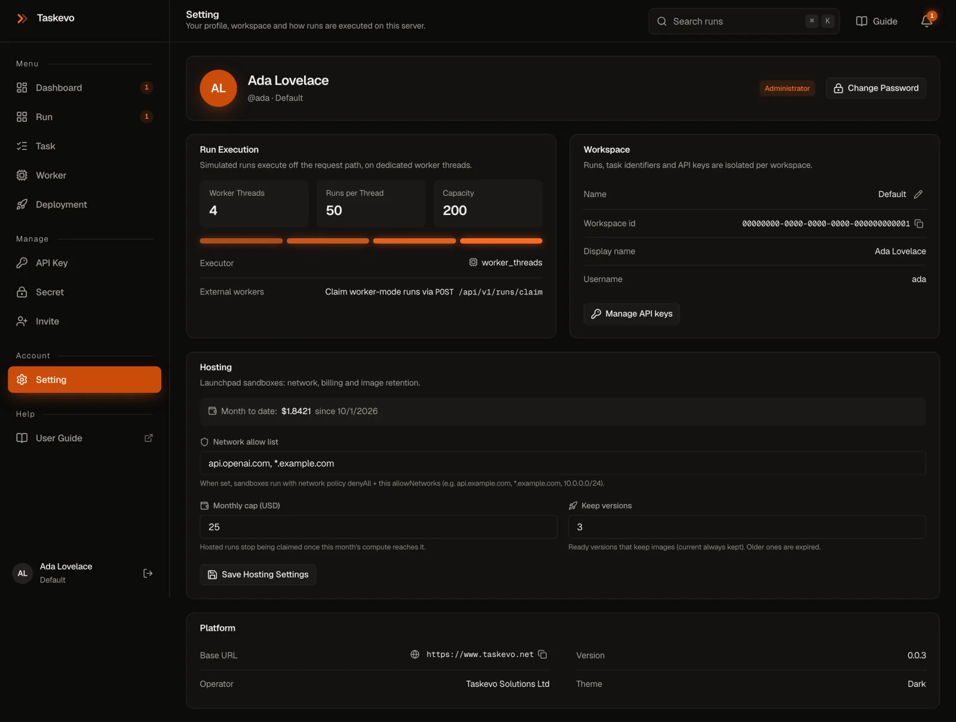
Task: Open API Key management page
Action: (84, 263)
